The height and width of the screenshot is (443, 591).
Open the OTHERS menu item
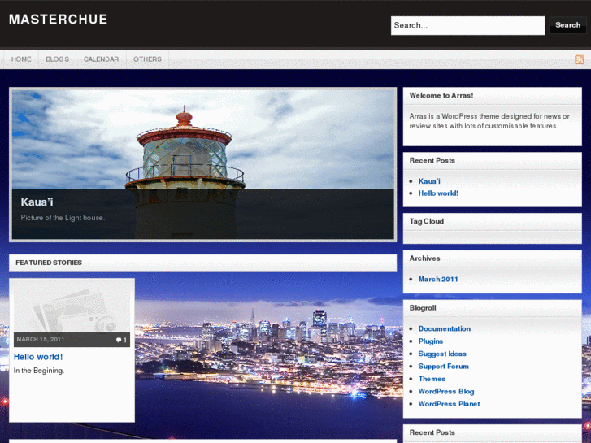coord(147,59)
